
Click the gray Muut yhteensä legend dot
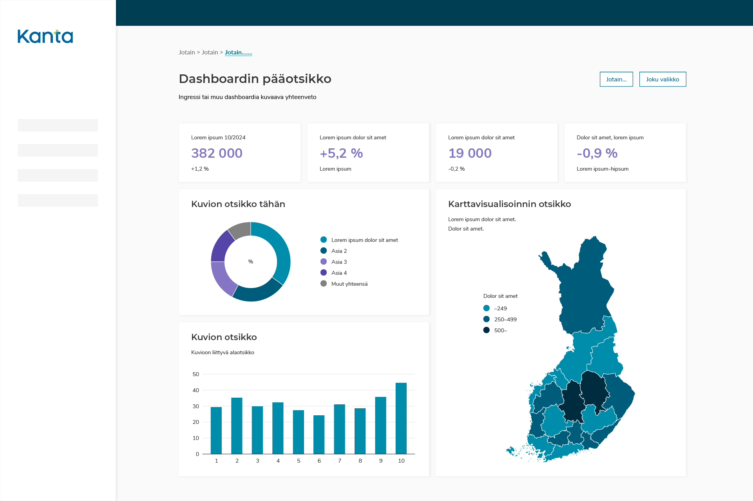[324, 283]
